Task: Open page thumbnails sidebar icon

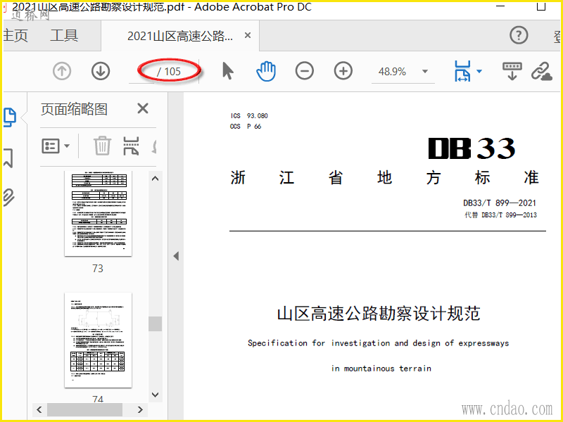Action: tap(10, 117)
